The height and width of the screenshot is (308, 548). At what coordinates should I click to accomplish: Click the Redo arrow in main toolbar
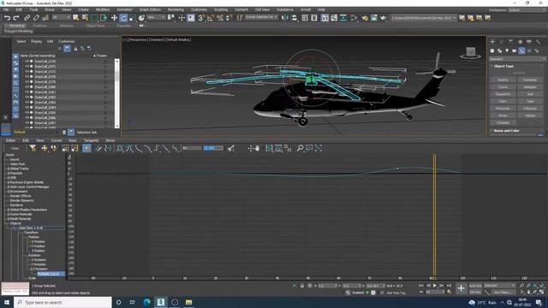point(16,17)
